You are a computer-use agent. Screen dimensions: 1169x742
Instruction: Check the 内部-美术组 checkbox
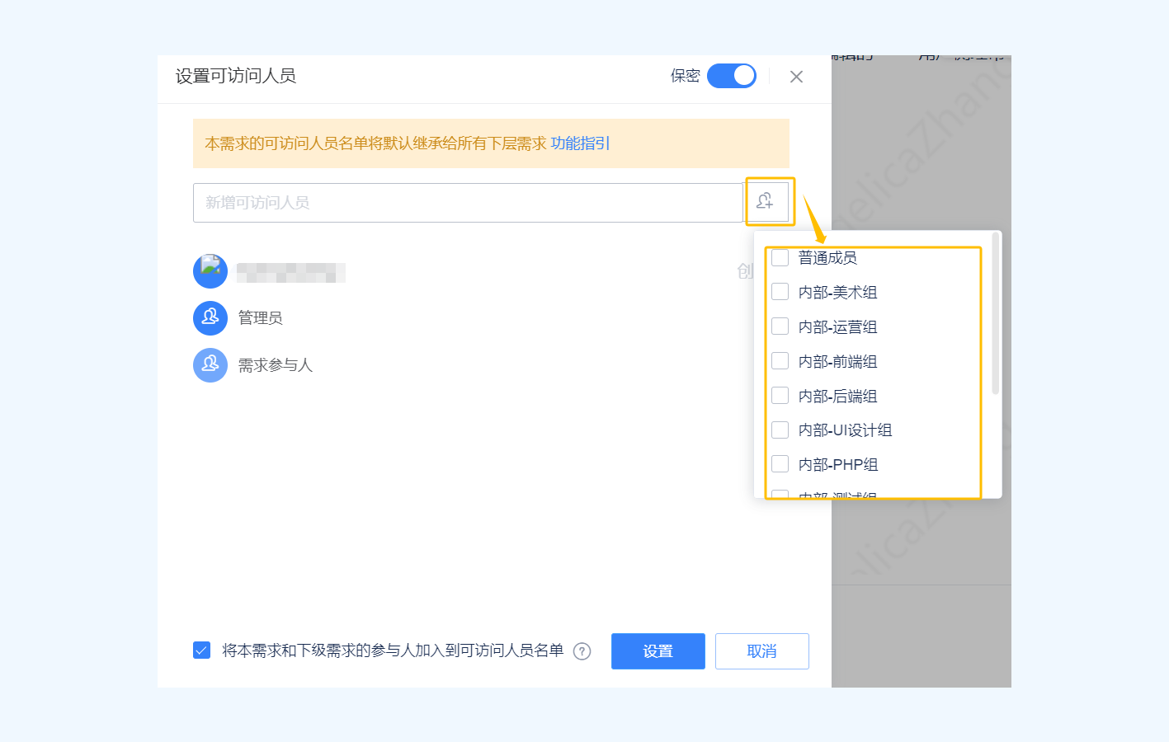tap(780, 292)
